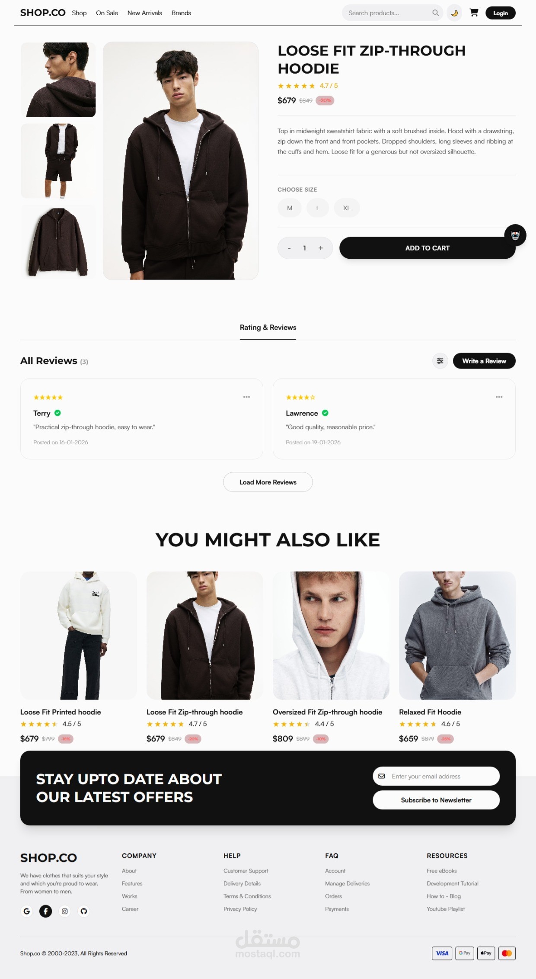Click the Instagram icon in footer
The image size is (536, 979).
click(x=65, y=911)
